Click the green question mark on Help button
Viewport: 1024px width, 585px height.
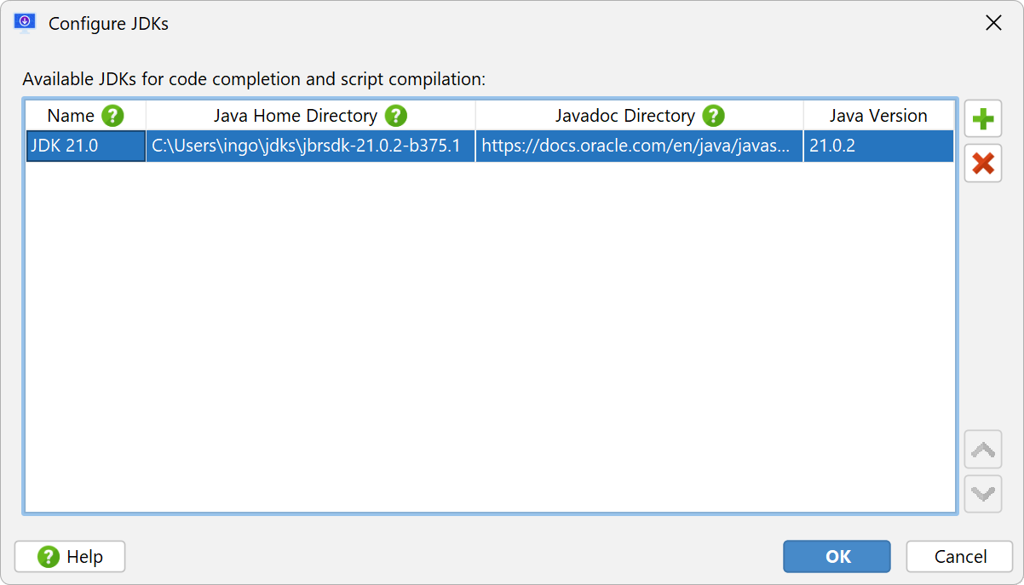pos(49,557)
